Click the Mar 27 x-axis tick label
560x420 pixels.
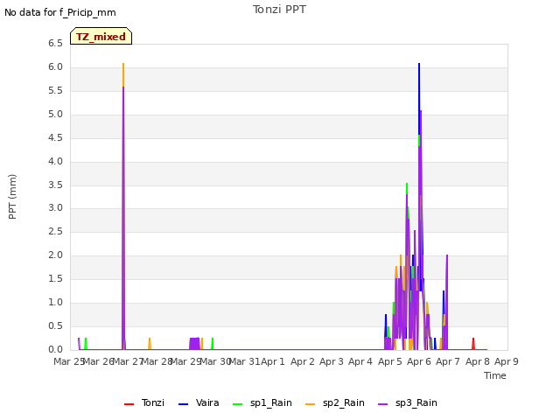click(x=128, y=361)
